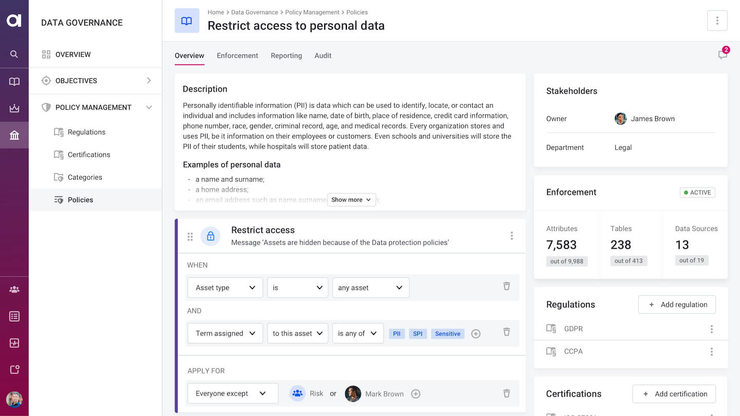This screenshot has width=740, height=416.
Task: Select the PII term tag
Action: pos(396,333)
